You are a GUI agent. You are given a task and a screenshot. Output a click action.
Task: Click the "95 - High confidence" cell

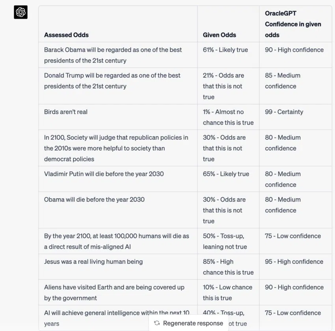coord(294,262)
